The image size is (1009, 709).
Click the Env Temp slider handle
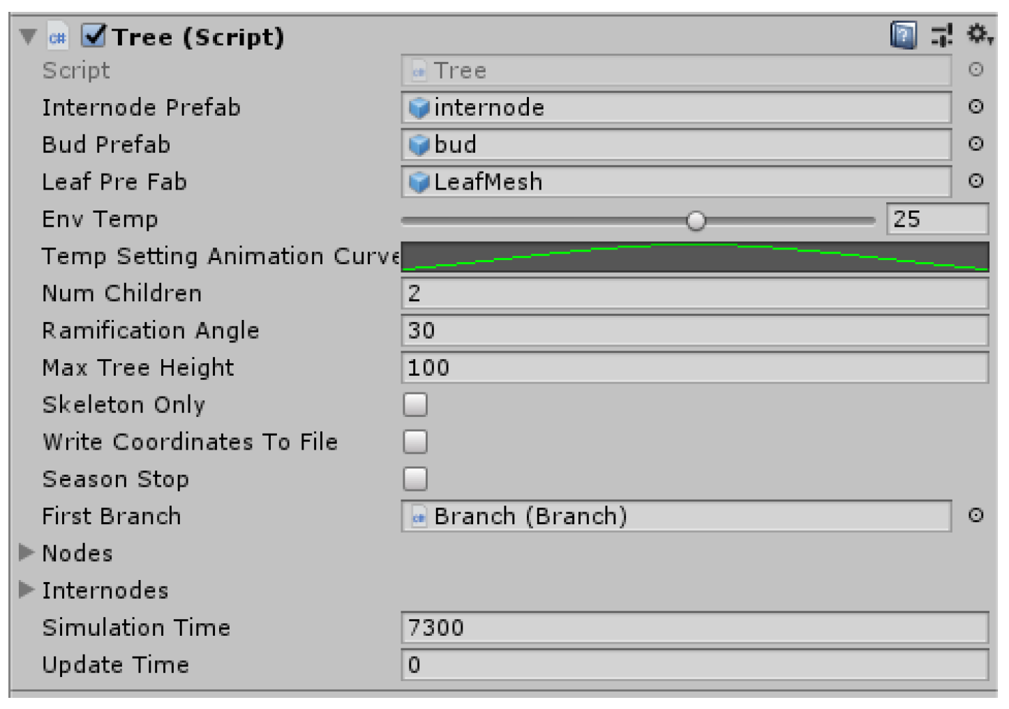[x=696, y=221]
